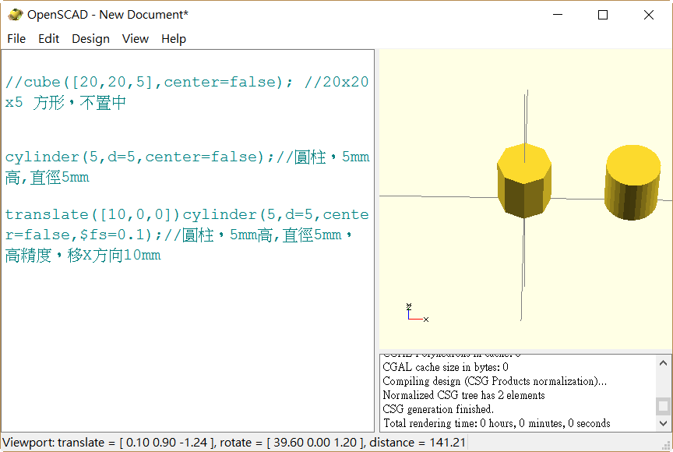Click the console scrollbar thumb

[x=663, y=406]
